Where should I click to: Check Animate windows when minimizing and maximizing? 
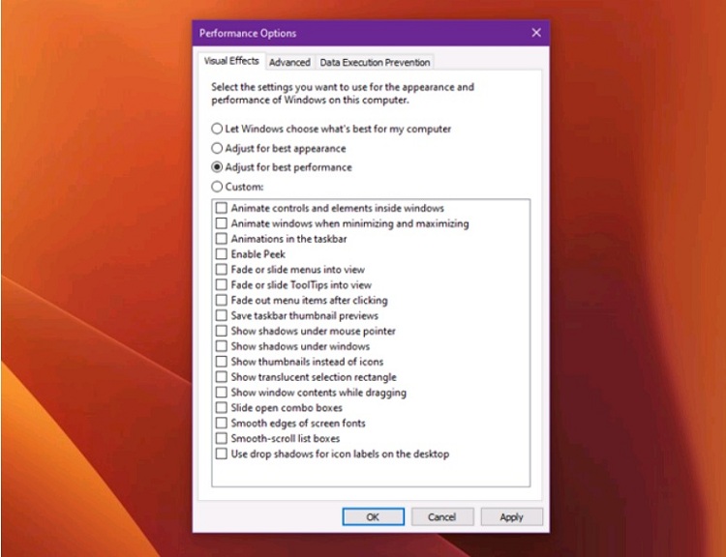[222, 223]
